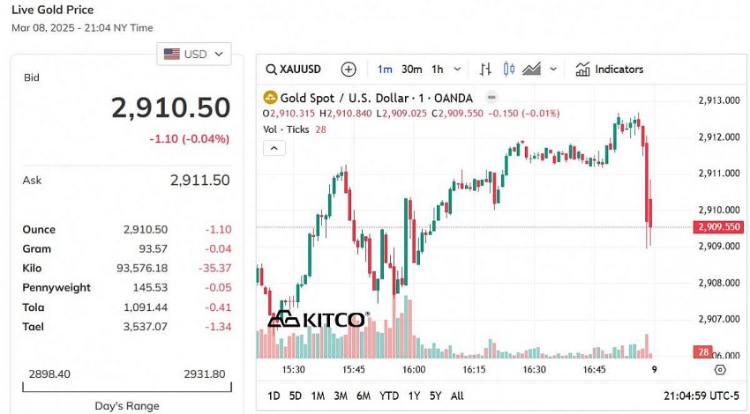Viewport: 750px width, 414px height.
Task: Set the date range to 5Y
Action: pos(436,396)
